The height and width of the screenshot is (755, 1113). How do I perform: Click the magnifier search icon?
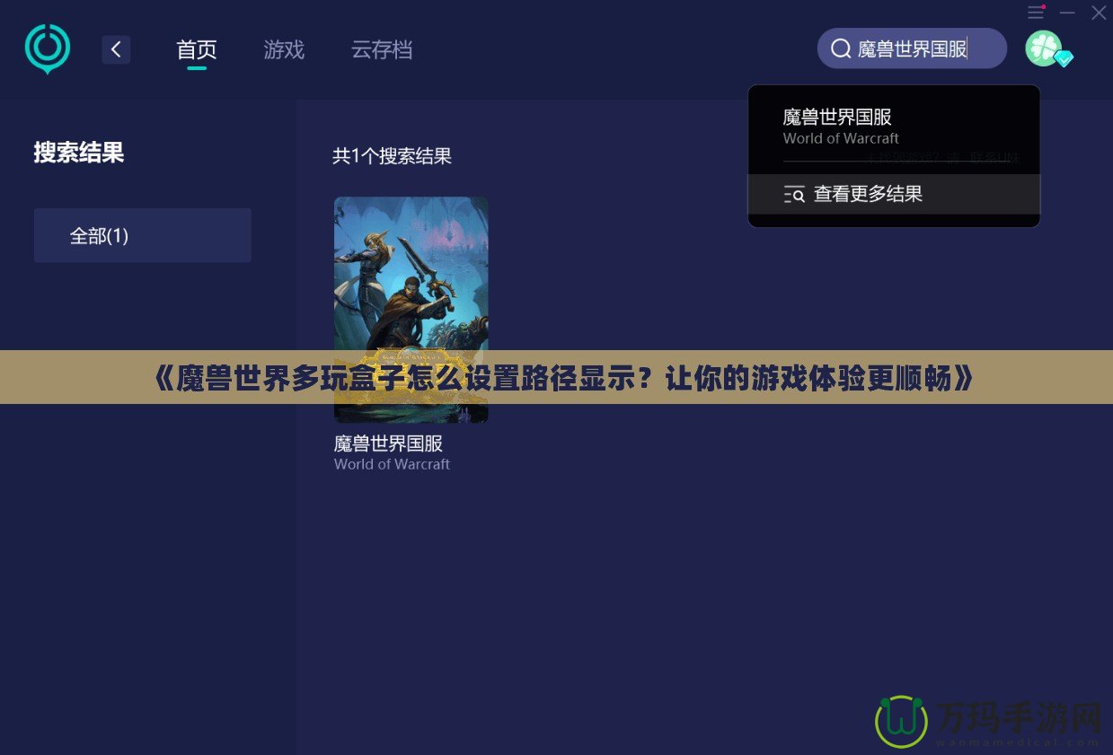click(841, 48)
